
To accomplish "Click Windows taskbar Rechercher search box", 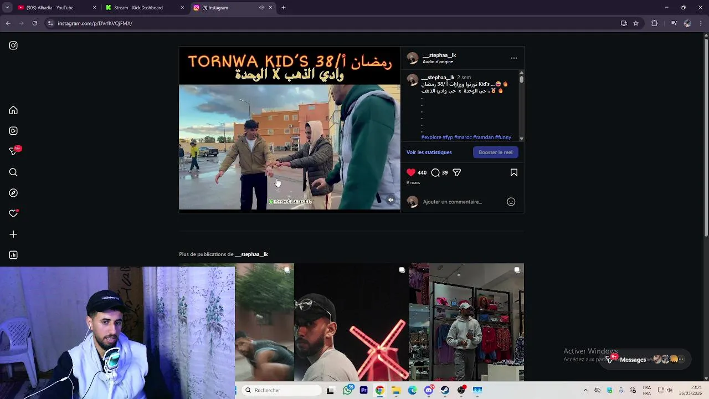I will tap(282, 390).
